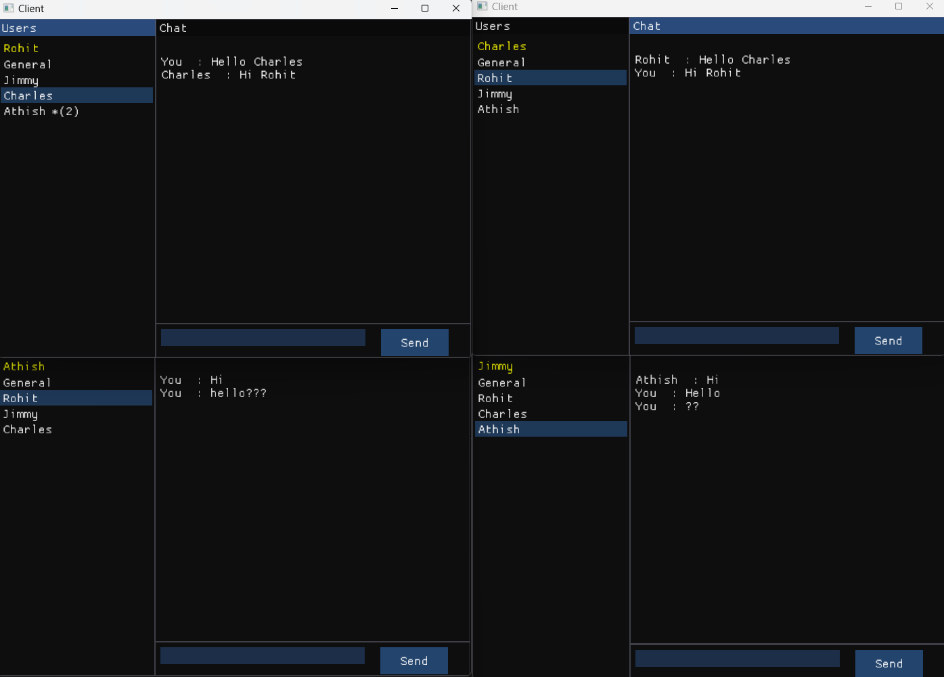Screen dimensions: 944x677
Task: Click the message 'You : Hello' in Jimmy's chat
Action: (677, 393)
